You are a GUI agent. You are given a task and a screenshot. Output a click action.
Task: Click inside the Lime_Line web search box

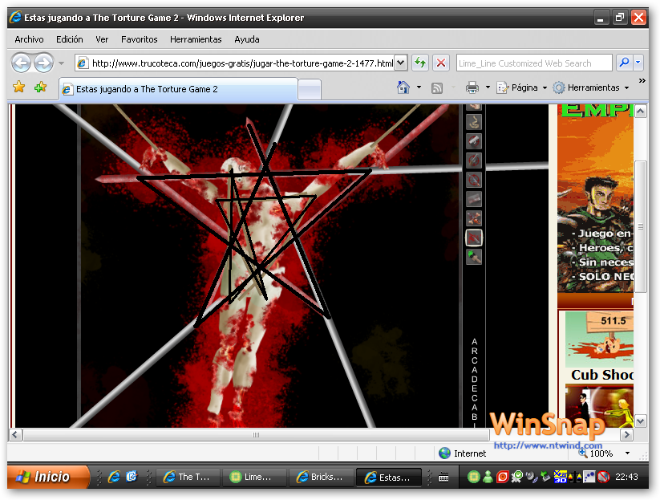click(x=532, y=63)
